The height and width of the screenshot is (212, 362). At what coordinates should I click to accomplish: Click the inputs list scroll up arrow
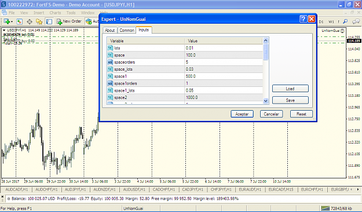[266, 41]
